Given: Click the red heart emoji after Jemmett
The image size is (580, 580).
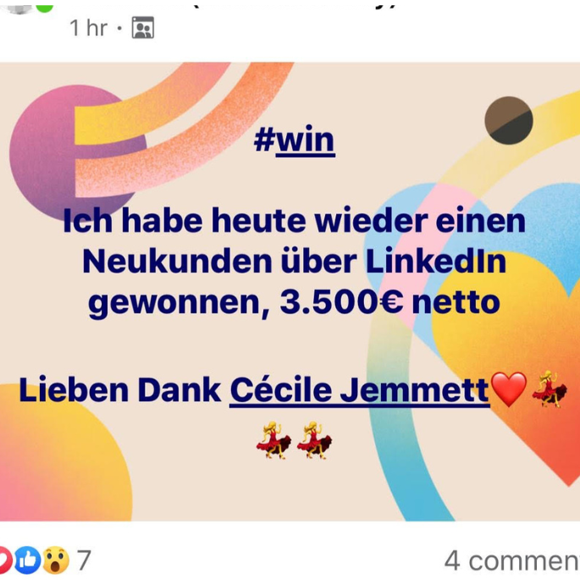Looking at the screenshot, I should click(509, 389).
